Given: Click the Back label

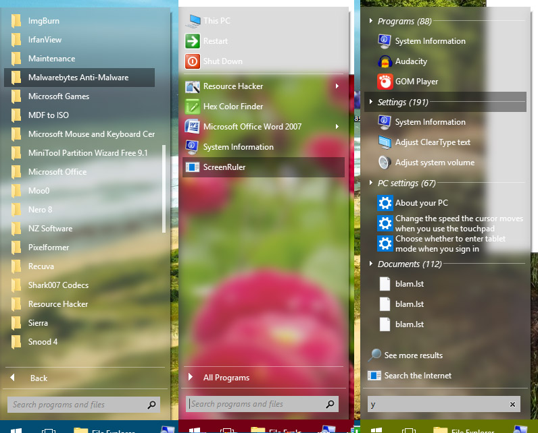Looking at the screenshot, I should point(39,378).
